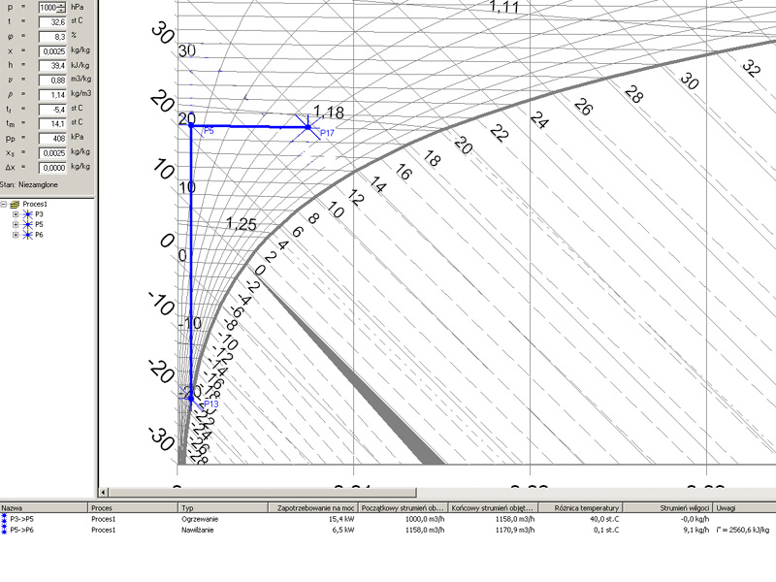Viewport: 776px width, 582px height.
Task: Click the blue star icon beside tree item P6
Action: tap(27, 235)
